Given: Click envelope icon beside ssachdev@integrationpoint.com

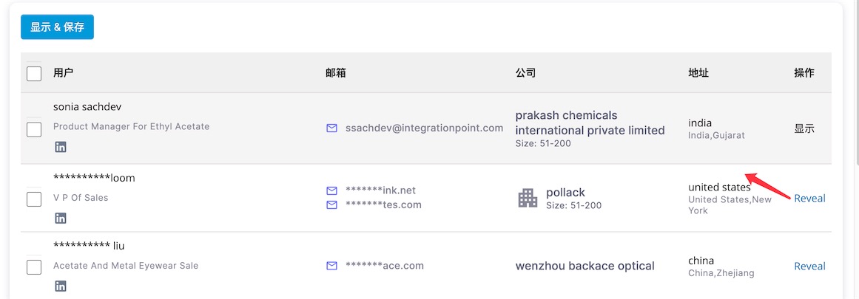Looking at the screenshot, I should pos(331,128).
